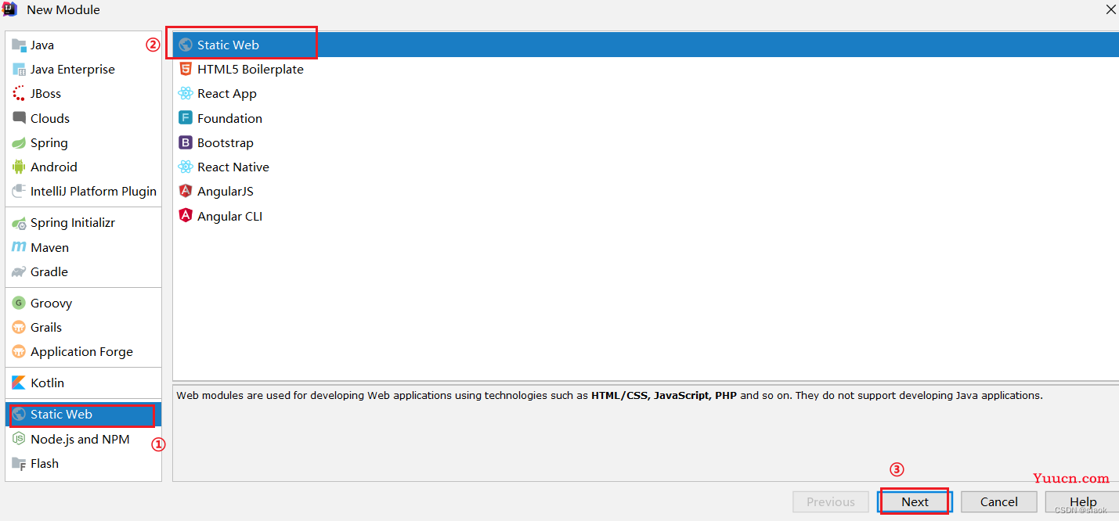This screenshot has width=1119, height=521.
Task: Select the Application Forge icon
Action: [x=19, y=351]
